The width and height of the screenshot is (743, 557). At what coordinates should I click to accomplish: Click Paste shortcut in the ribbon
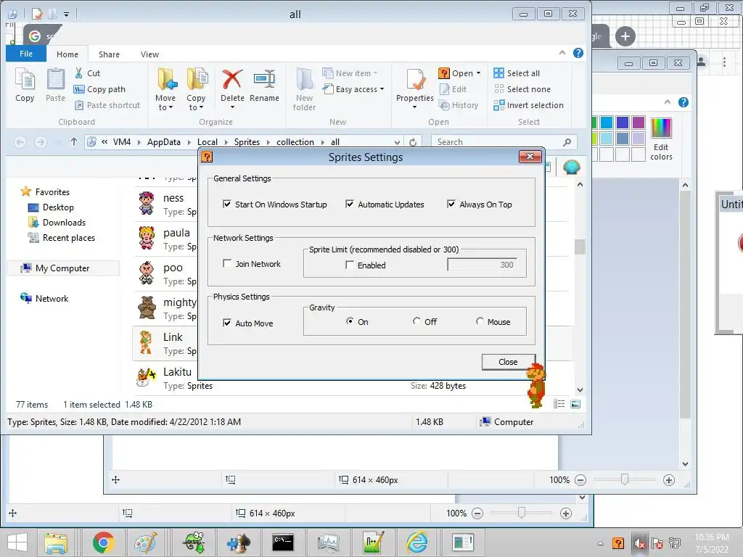107,105
